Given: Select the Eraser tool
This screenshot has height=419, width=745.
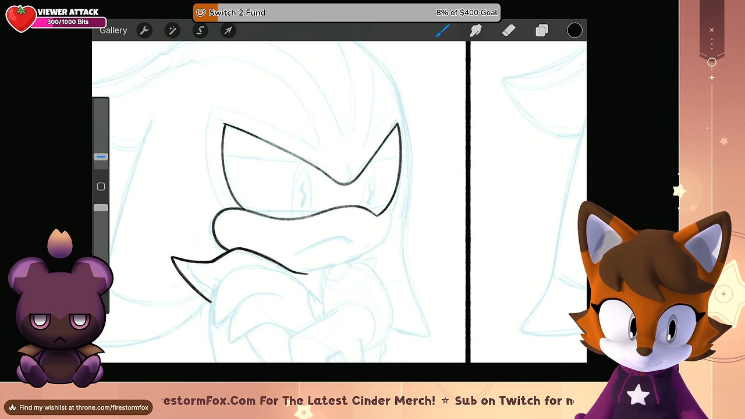Looking at the screenshot, I should (509, 30).
